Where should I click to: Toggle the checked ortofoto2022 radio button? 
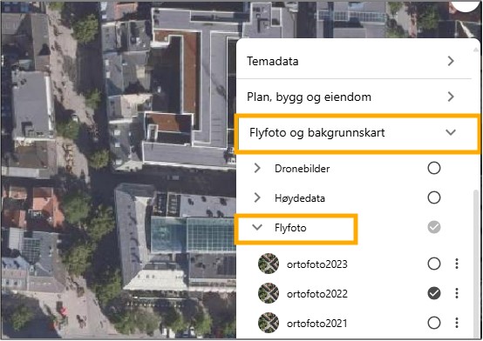click(433, 293)
